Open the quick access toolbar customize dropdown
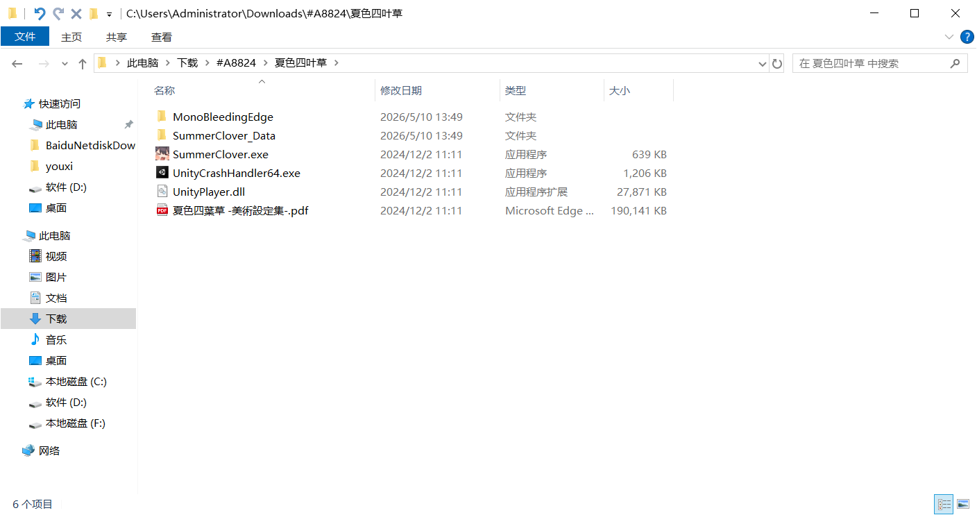The image size is (977, 515). (x=109, y=14)
